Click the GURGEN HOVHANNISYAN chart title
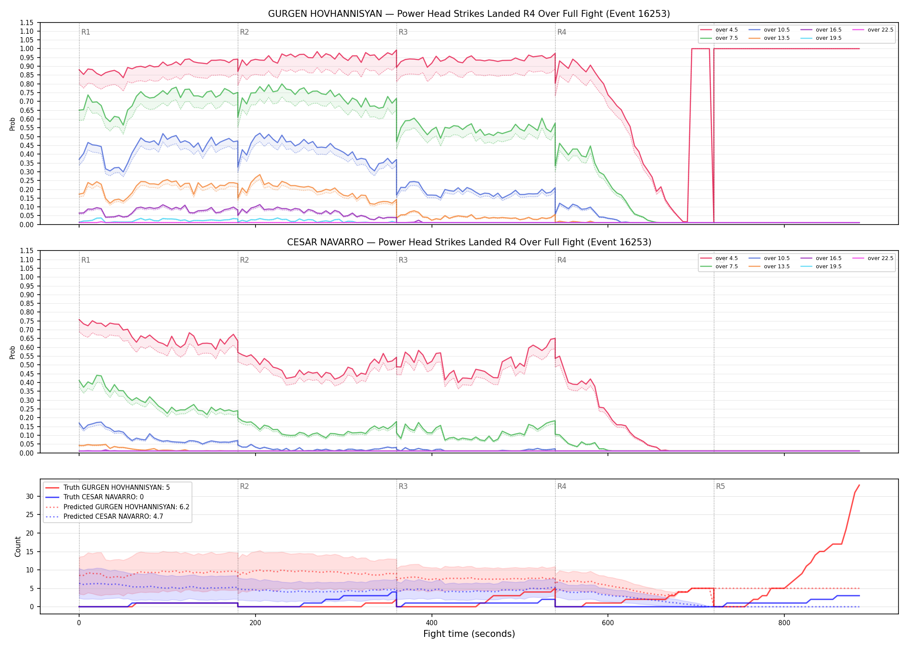Image resolution: width=908 pixels, height=649 pixels. pos(469,14)
